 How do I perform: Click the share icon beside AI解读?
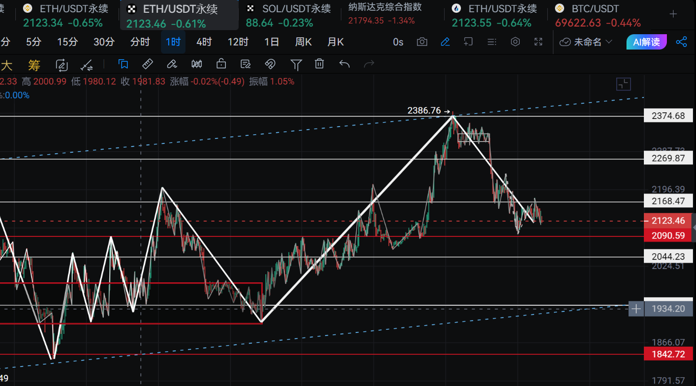pyautogui.click(x=681, y=42)
